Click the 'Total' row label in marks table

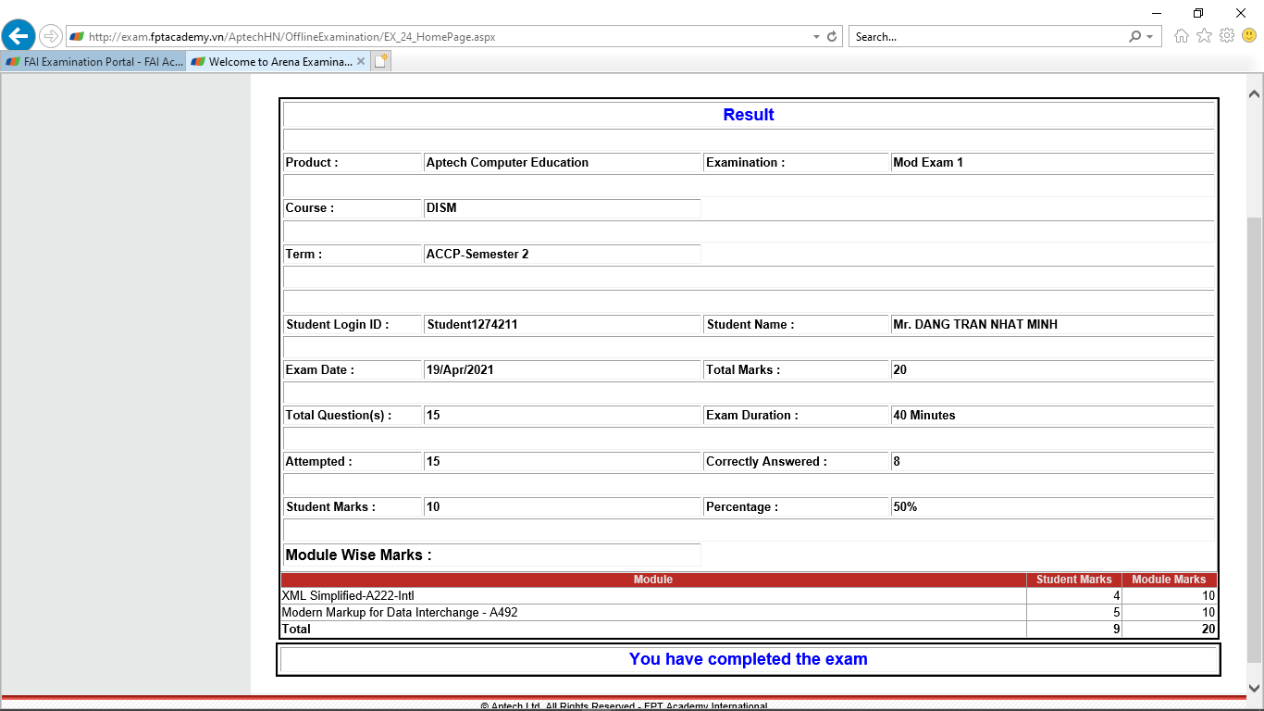(296, 629)
